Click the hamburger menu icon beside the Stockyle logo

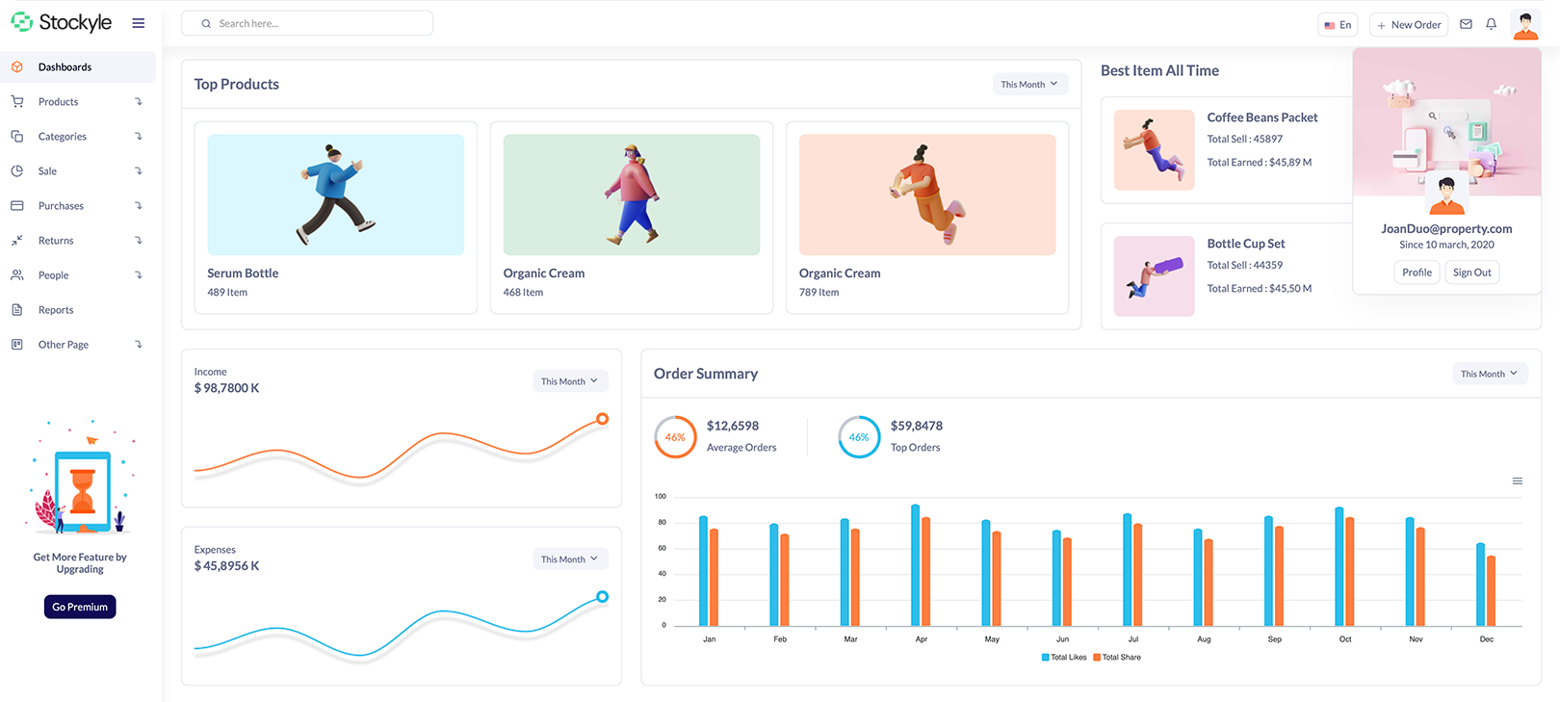click(139, 23)
